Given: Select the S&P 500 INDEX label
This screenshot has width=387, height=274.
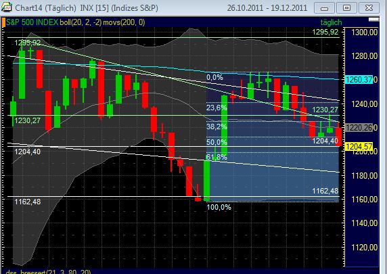Looking at the screenshot, I should click(32, 22).
